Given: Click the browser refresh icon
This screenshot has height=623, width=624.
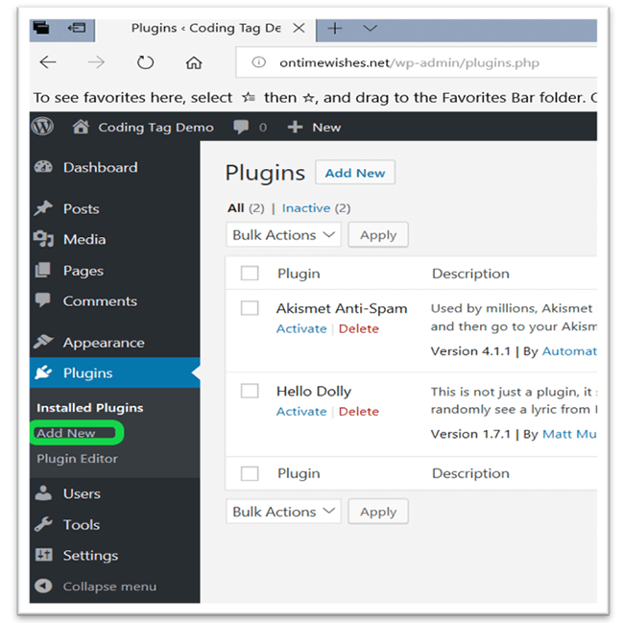Looking at the screenshot, I should (x=145, y=63).
